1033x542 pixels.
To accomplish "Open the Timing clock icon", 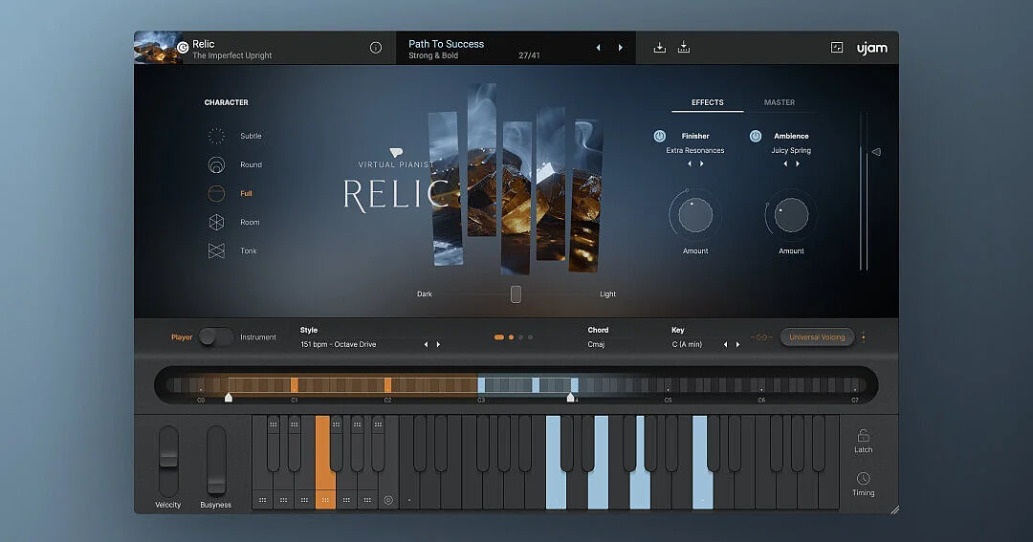I will (863, 478).
